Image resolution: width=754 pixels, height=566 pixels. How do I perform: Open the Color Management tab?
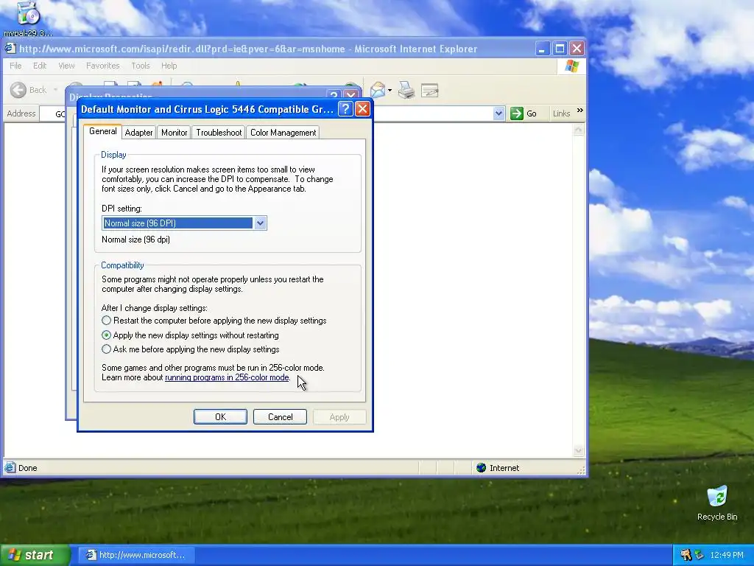[283, 133]
